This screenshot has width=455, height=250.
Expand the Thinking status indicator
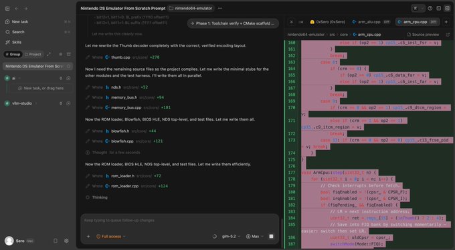coord(96,197)
